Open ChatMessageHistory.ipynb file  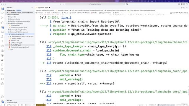19,28
